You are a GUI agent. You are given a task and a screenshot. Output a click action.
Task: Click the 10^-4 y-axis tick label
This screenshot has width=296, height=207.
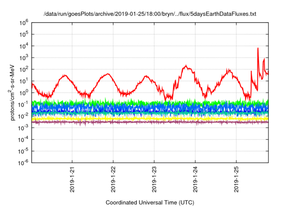(x=23, y=140)
